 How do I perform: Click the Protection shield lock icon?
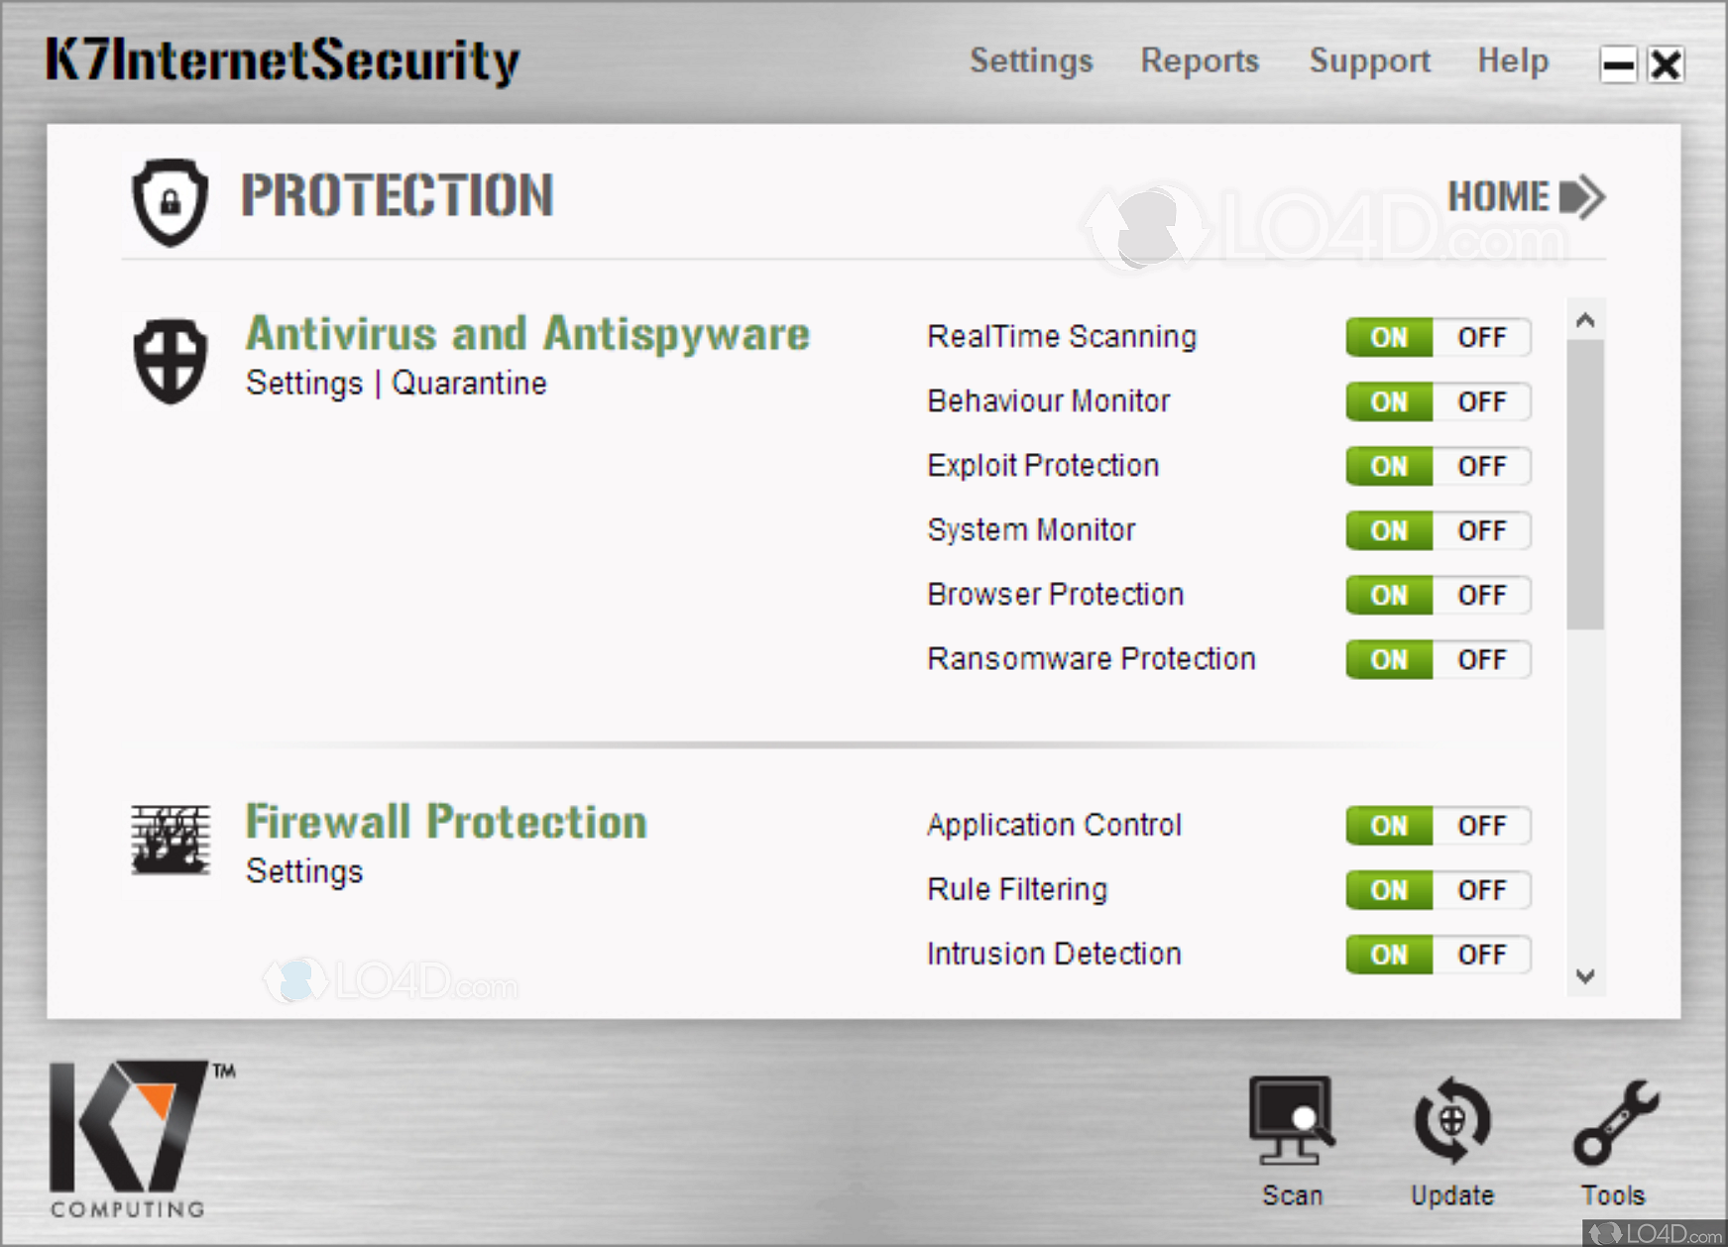click(171, 200)
